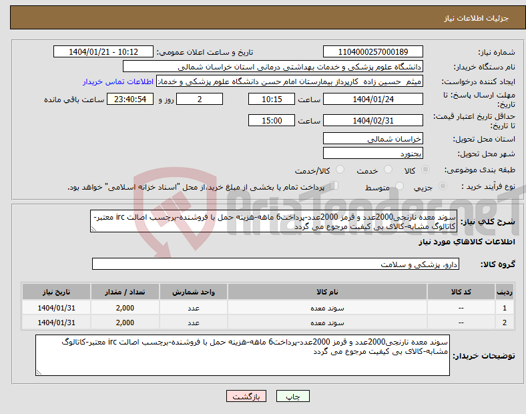Click the شرح کلی نیاز description textarea
Image resolution: width=526 pixels, height=414 pixels.
pos(274,221)
